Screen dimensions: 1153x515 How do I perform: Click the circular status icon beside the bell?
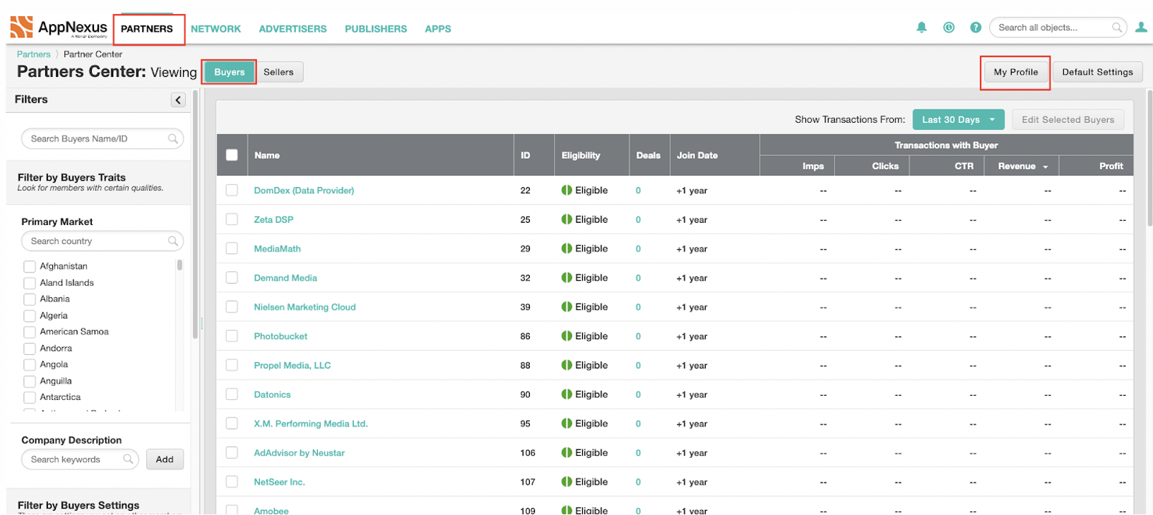point(949,28)
